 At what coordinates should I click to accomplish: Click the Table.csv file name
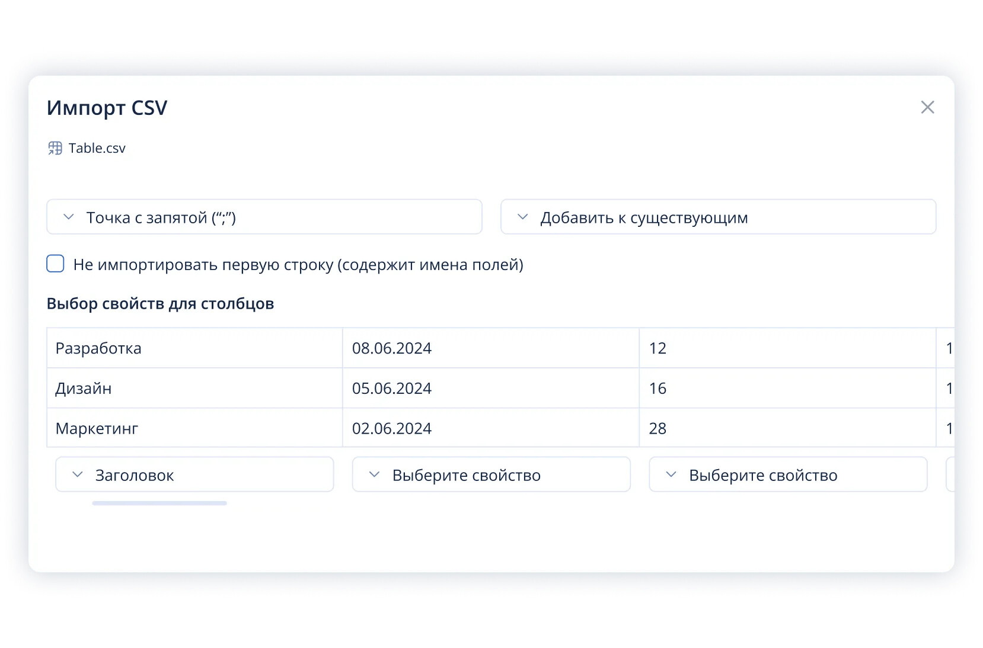[x=97, y=148]
